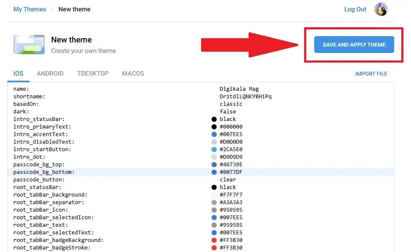Viewport: 411px width, 252px height.
Task: Switch to the TDesktop tab
Action: pyautogui.click(x=93, y=73)
